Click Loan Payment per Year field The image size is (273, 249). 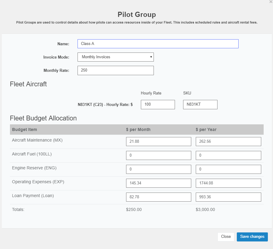pos(228,197)
